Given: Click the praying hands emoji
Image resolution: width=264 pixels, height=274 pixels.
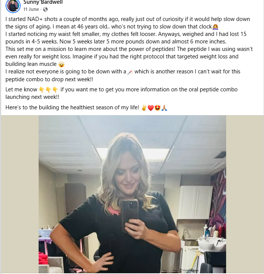Looking at the screenshot, I should pos(164,108).
